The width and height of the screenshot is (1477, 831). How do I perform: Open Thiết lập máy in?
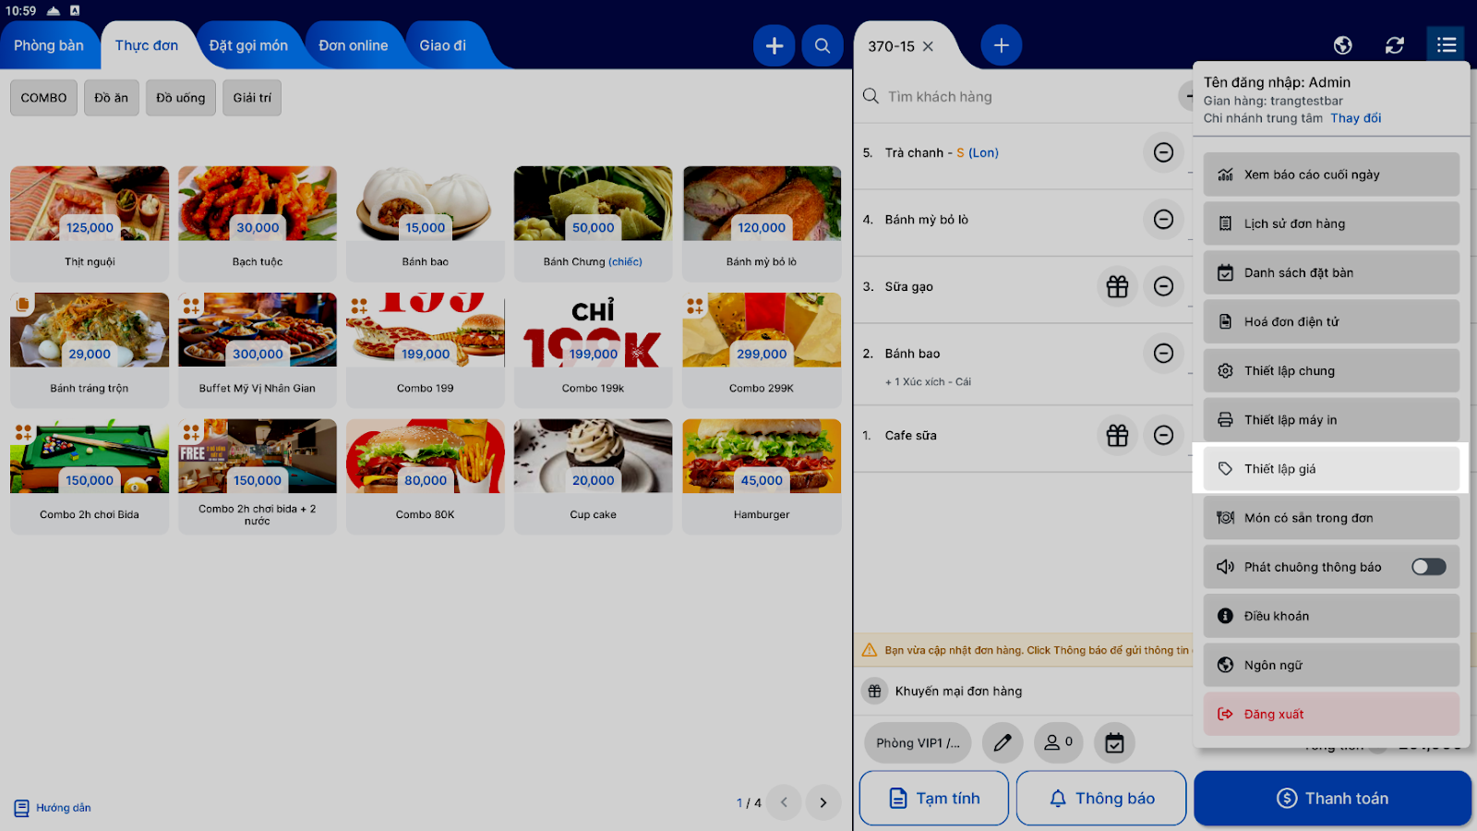(1331, 419)
